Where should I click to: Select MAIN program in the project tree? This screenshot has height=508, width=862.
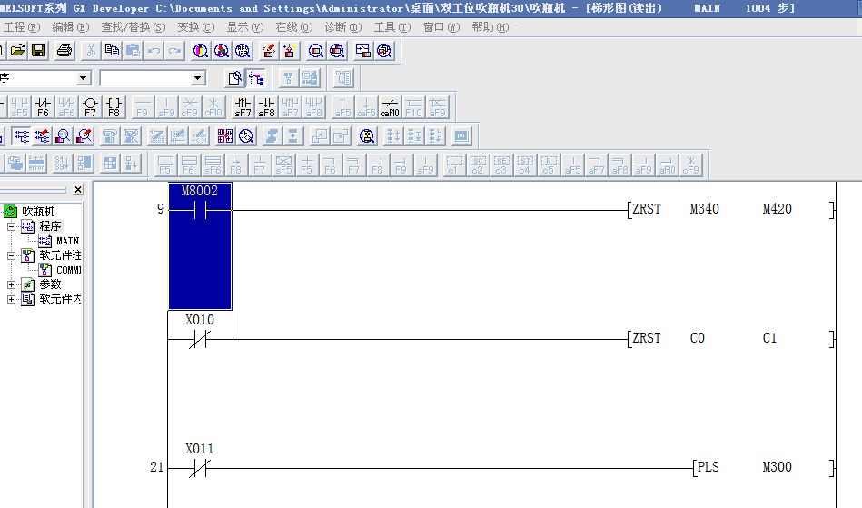pyautogui.click(x=66, y=241)
